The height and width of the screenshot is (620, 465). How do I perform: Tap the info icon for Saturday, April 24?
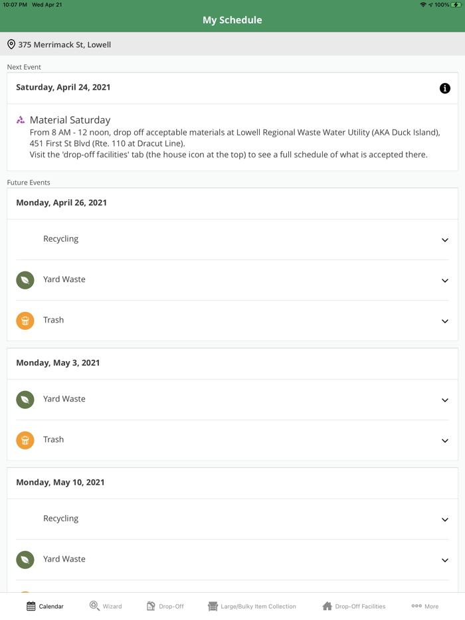[x=445, y=88]
